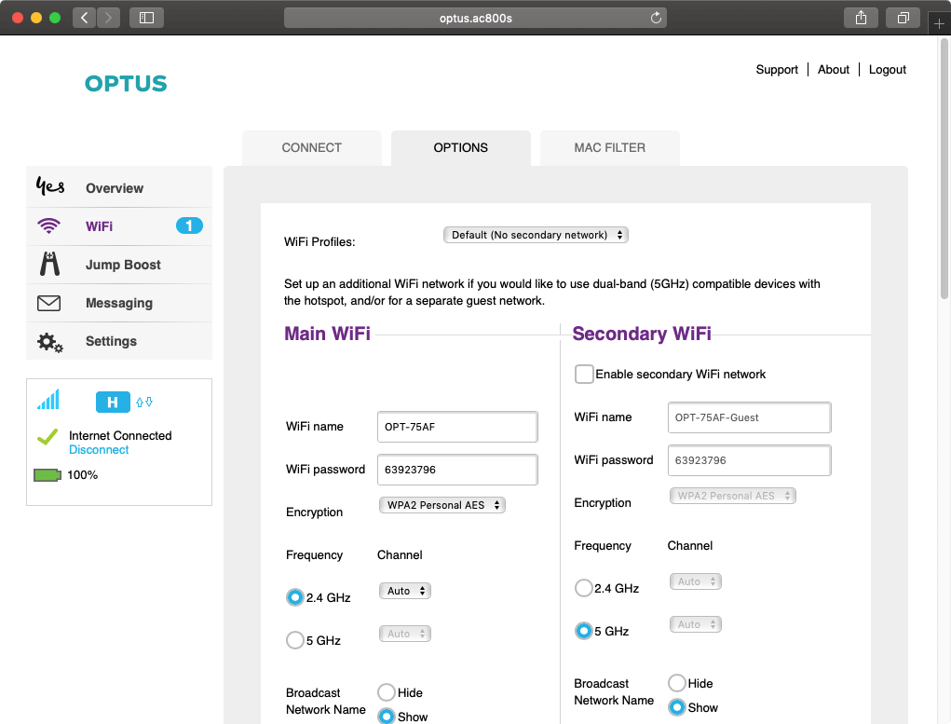Open the Safari tab overview icon
951x724 pixels.
(x=903, y=18)
